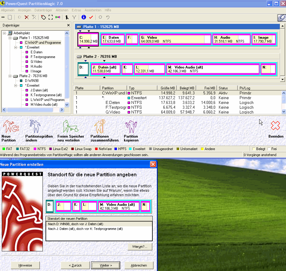Click the red X delete partition icon
286x271 pixels.
tap(26, 17)
